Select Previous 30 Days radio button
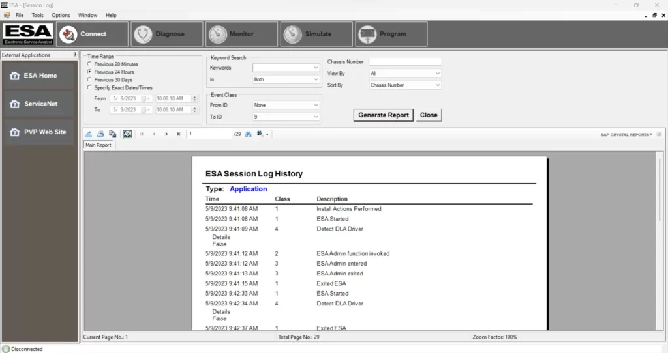668x353 pixels. (x=89, y=79)
